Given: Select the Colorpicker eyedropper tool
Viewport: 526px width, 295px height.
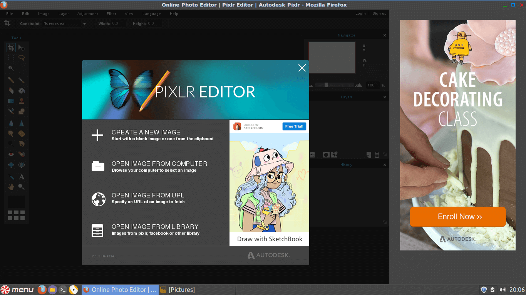Looking at the screenshot, I should (11, 177).
